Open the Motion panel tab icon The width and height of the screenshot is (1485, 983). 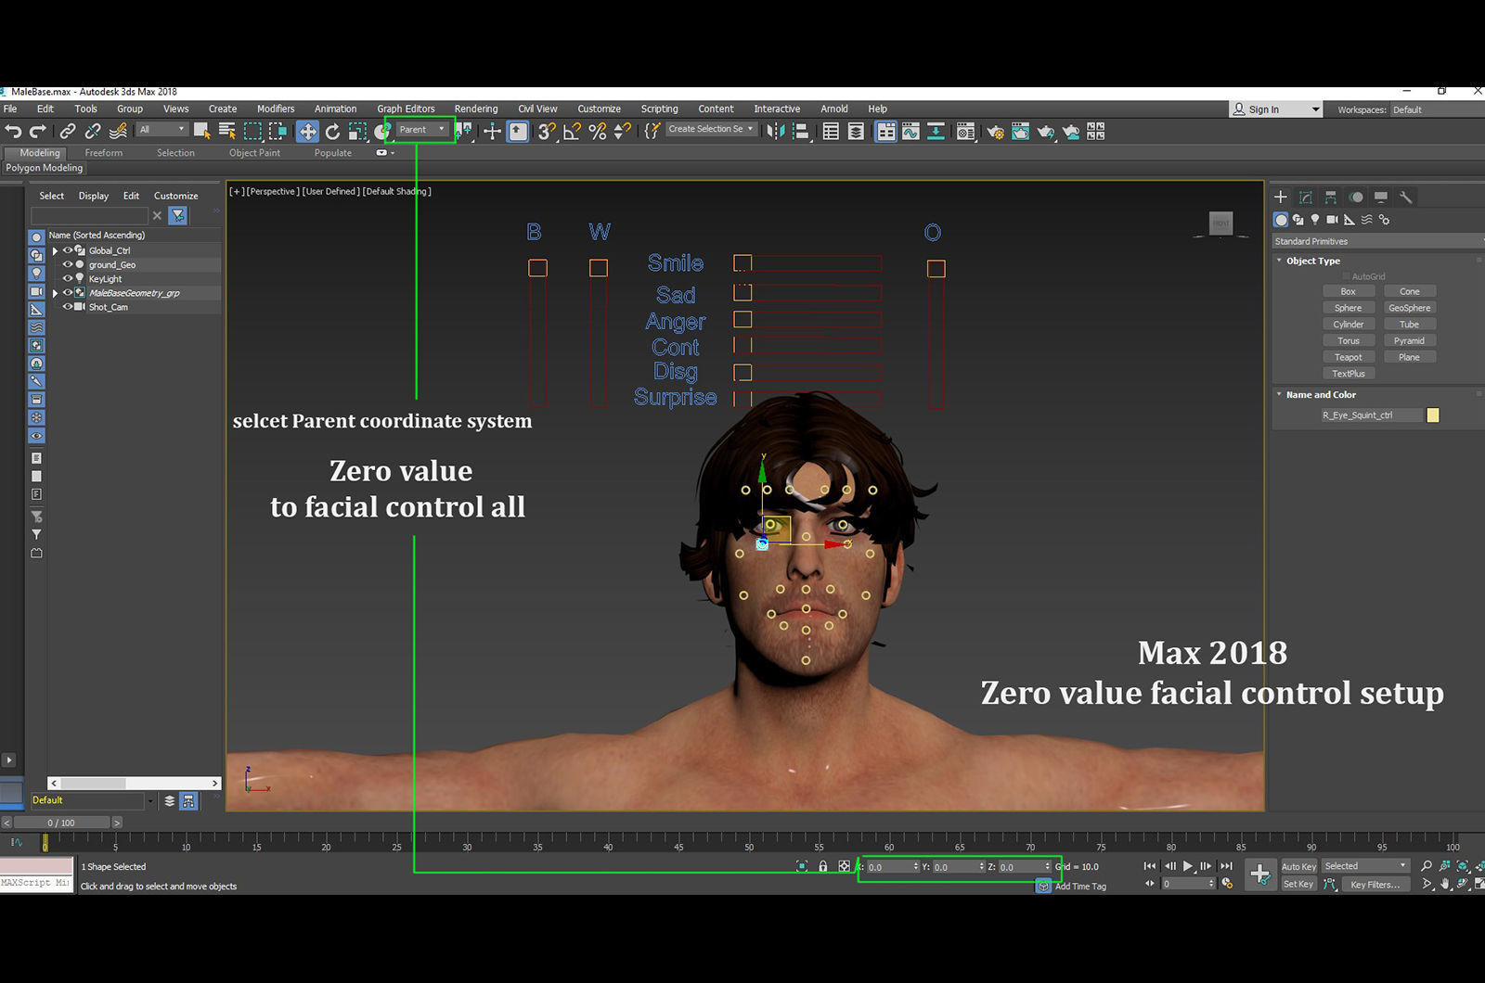pyautogui.click(x=1356, y=197)
